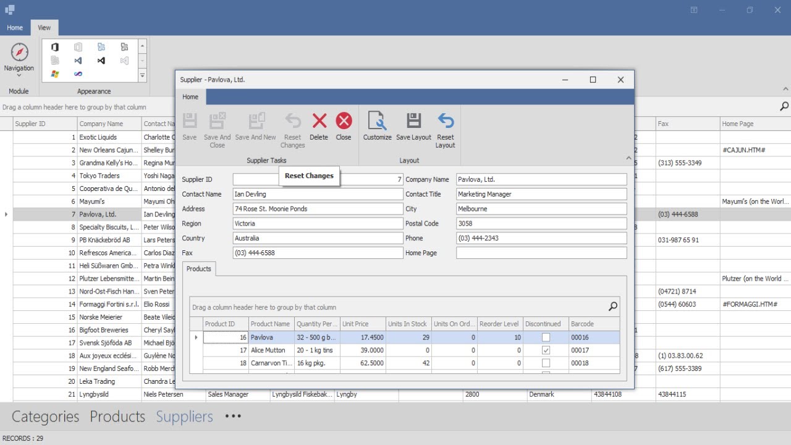Sort main grid by Supplier ID header
This screenshot has width=791, height=445.
pos(44,124)
